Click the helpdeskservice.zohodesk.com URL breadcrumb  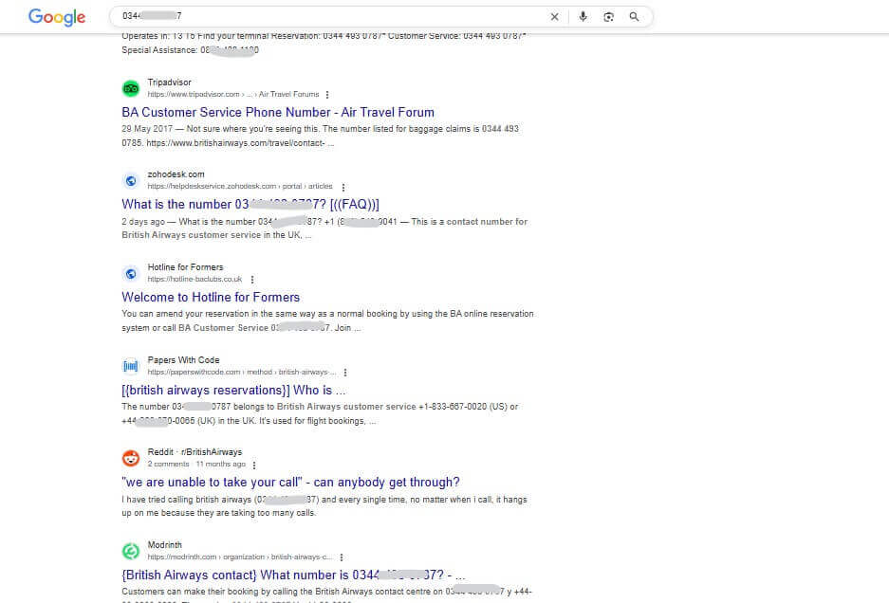[240, 186]
